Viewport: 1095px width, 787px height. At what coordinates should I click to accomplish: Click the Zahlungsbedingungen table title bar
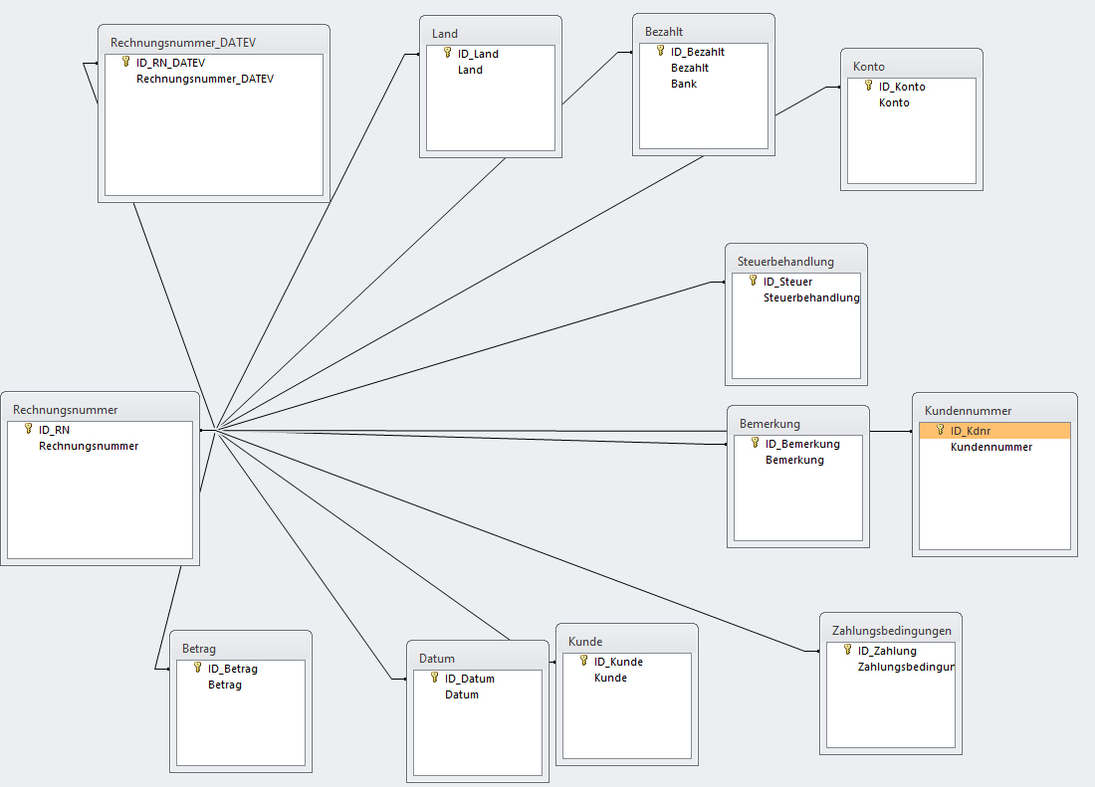tap(891, 630)
